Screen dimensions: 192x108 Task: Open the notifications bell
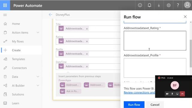click(x=149, y=5)
